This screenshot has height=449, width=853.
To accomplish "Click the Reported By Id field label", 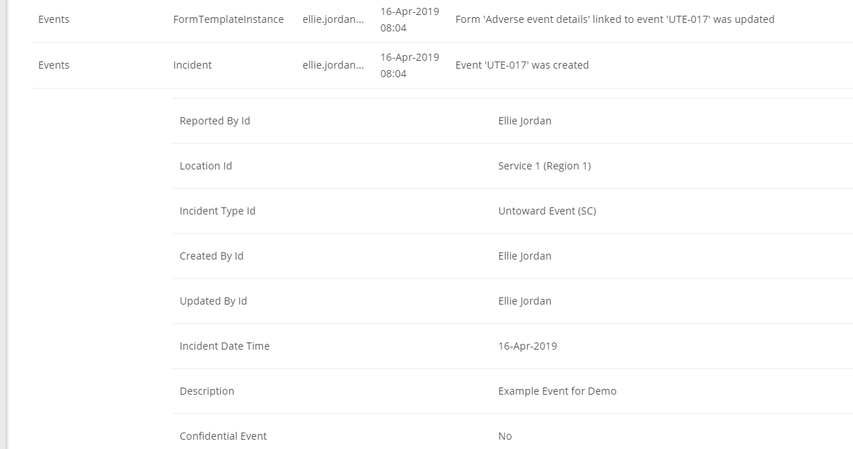I will click(x=215, y=121).
